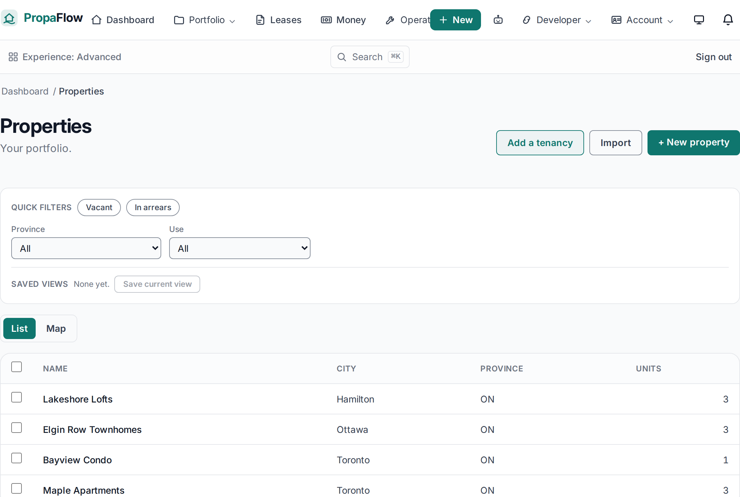Click the Add a tenancy button

(x=540, y=143)
